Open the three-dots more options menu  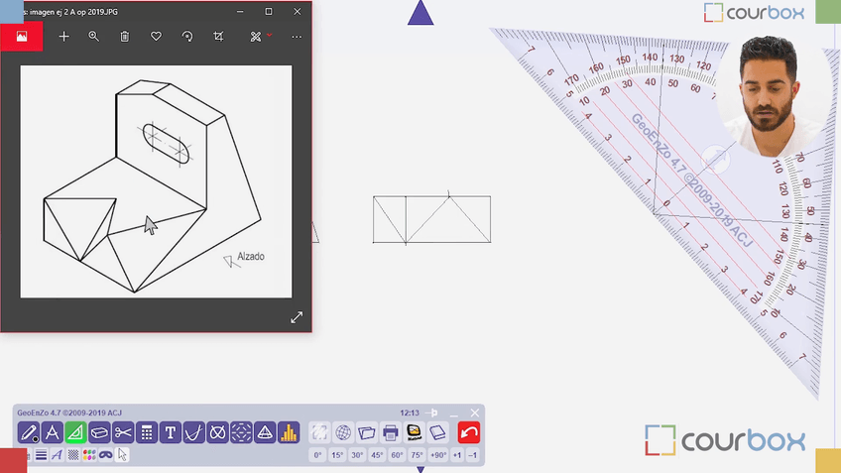297,37
